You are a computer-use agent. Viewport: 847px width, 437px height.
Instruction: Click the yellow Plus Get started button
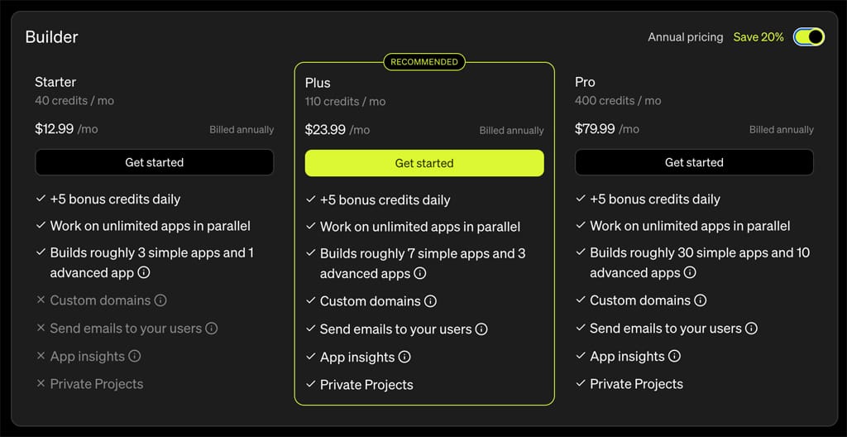(424, 163)
